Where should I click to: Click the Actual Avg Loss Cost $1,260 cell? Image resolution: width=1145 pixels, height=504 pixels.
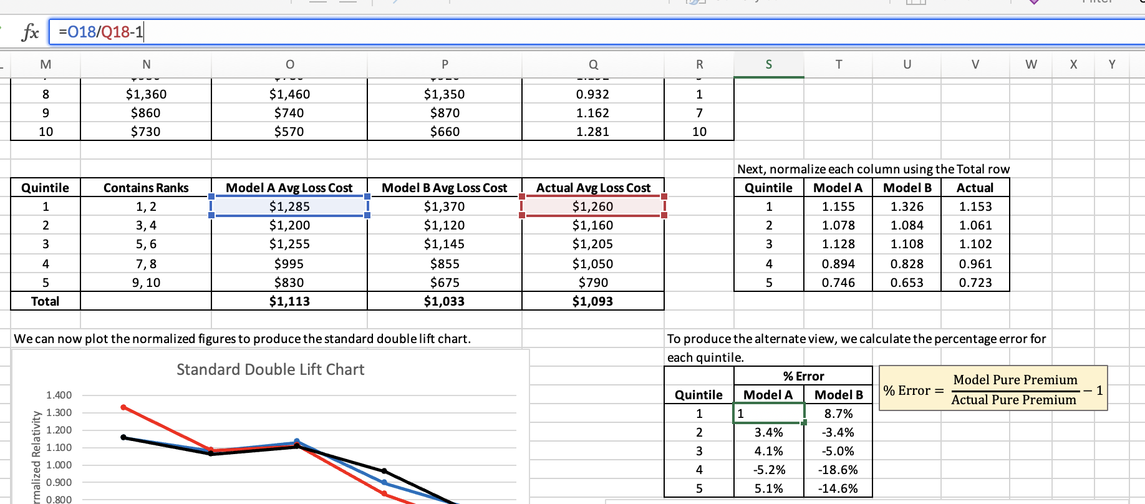[x=592, y=206]
